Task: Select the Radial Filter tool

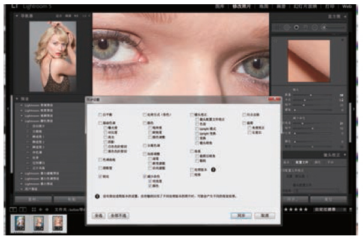Action: click(314, 28)
